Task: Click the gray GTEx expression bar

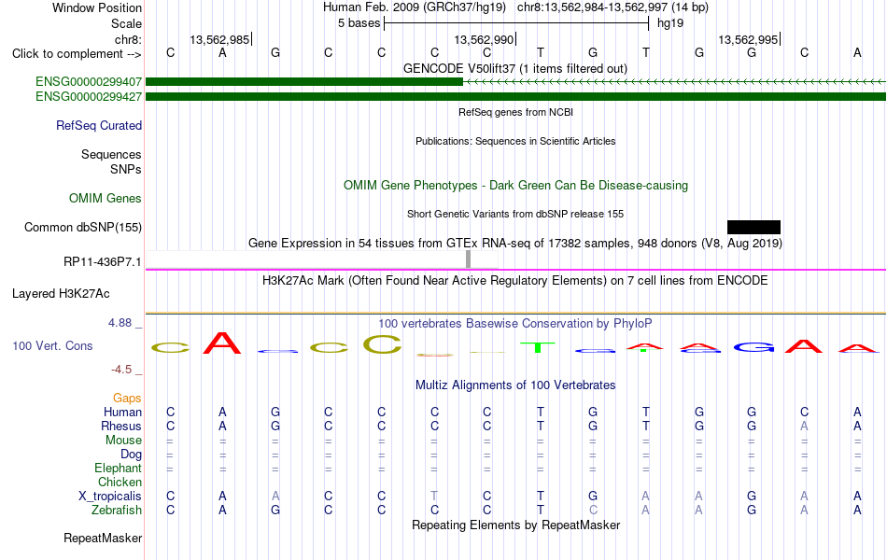Action: click(469, 259)
